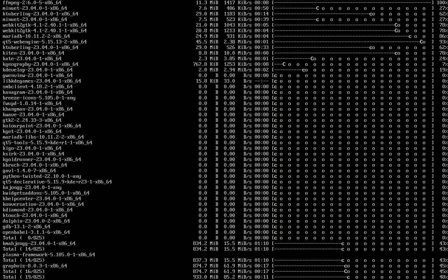This screenshot has width=448, height=280.
Task: Select kmahjongg-23.04.0-1-x86_64 package name
Action: tap(39, 243)
